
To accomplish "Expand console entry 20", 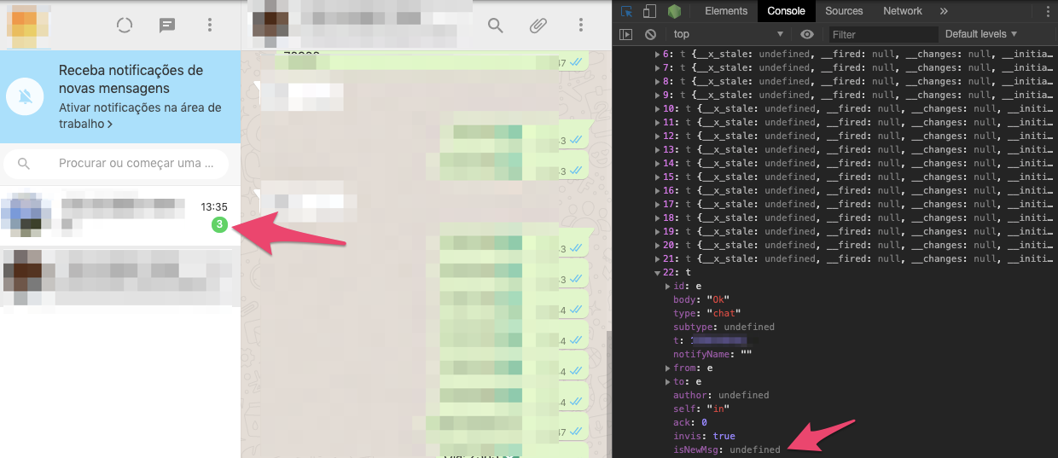I will point(657,246).
